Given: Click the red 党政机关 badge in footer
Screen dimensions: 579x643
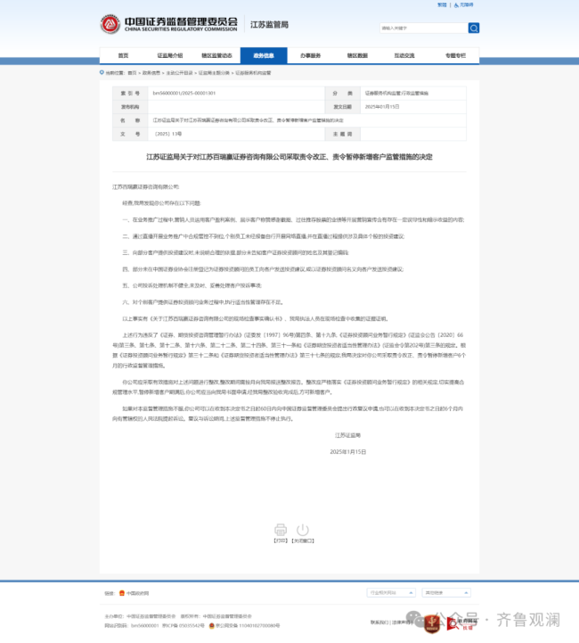Looking at the screenshot, I should 432,623.
